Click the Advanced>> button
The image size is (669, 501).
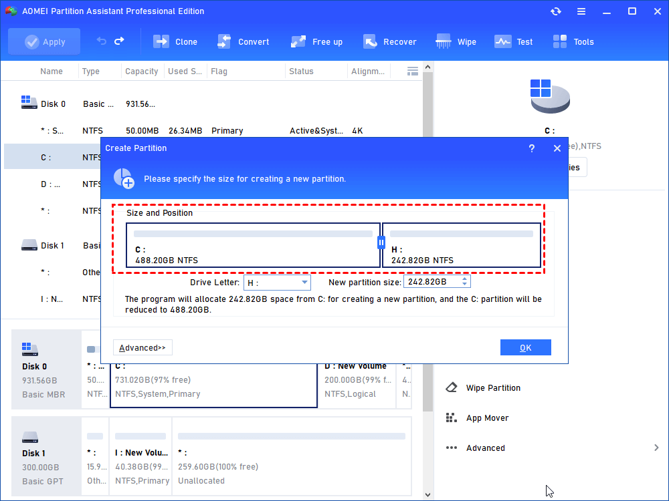142,347
